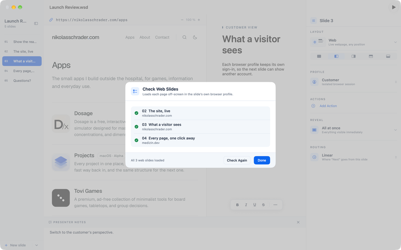Image resolution: width=401 pixels, height=250 pixels.
Task: Toggle underline formatting in text toolbar
Action: tap(255, 205)
